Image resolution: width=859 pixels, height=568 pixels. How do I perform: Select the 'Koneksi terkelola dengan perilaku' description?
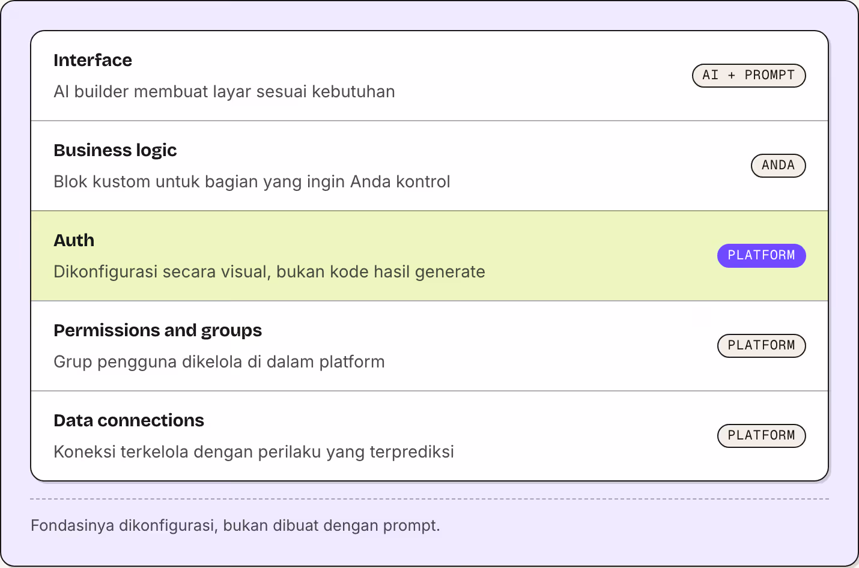coord(253,452)
